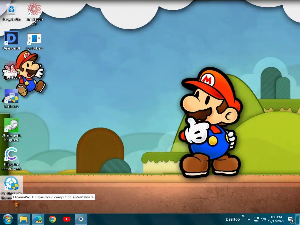Open the network status tray icon
The height and width of the screenshot is (225, 300).
tap(256, 219)
